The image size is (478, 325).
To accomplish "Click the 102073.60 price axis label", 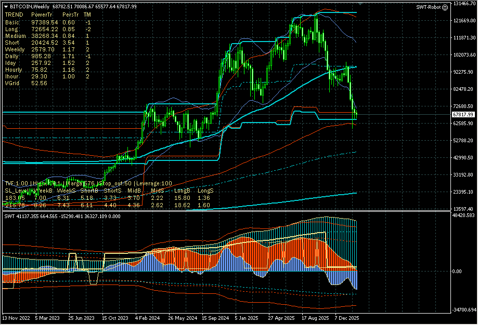I will pos(464,55).
